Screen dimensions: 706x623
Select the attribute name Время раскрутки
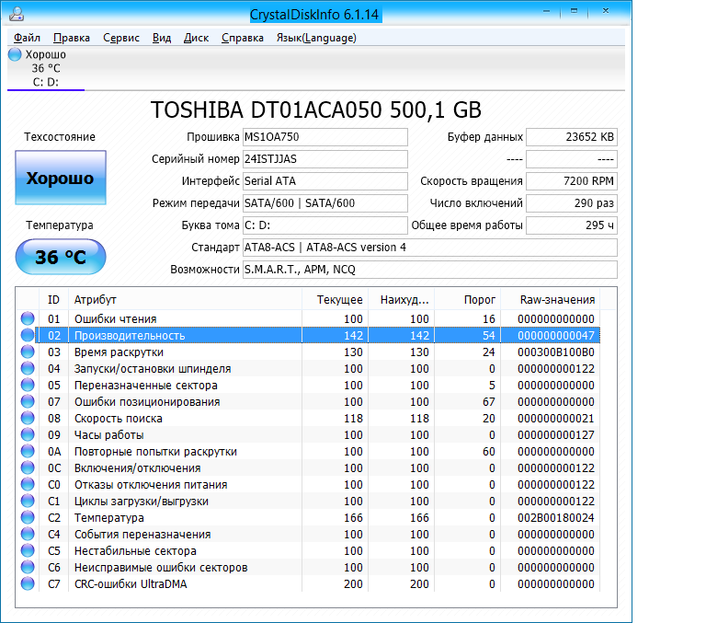[119, 352]
